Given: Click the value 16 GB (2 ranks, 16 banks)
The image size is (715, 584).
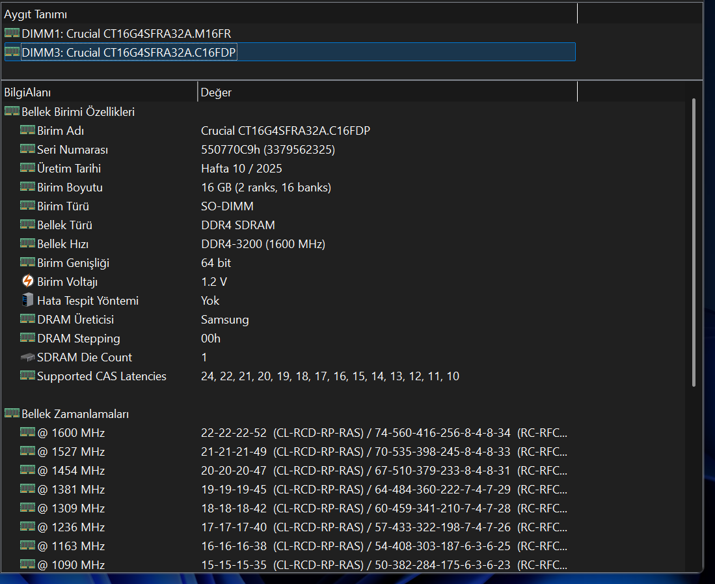Looking at the screenshot, I should coord(266,188).
